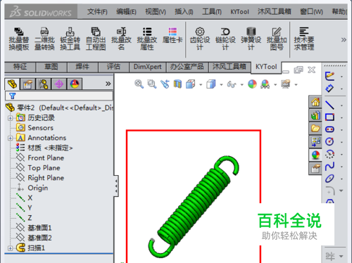Switch to 特征 tab

click(20, 67)
